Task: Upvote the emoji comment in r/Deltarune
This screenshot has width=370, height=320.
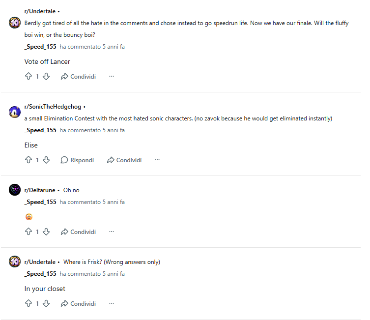Action: pos(28,232)
